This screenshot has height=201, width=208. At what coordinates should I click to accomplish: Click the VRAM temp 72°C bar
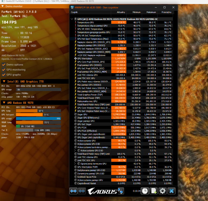39,122
